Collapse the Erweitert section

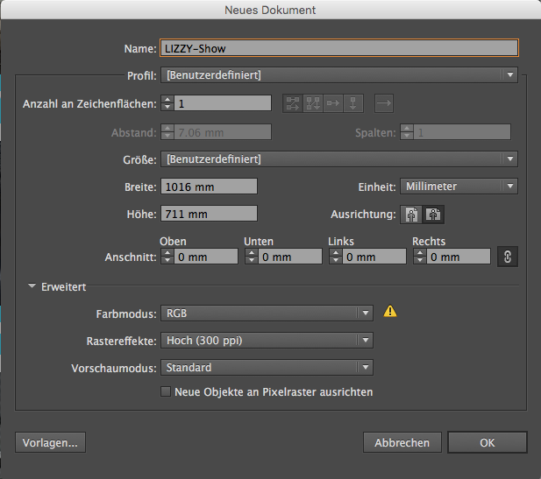tap(32, 286)
